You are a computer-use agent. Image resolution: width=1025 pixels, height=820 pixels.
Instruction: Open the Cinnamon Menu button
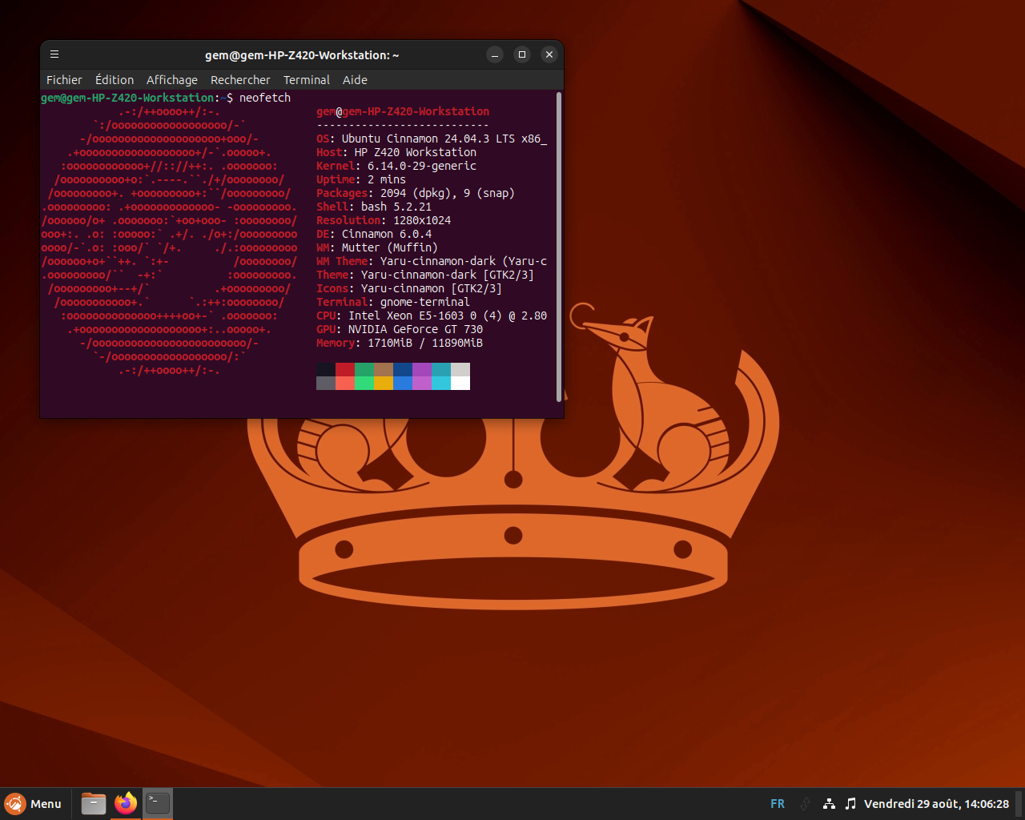pyautogui.click(x=34, y=804)
